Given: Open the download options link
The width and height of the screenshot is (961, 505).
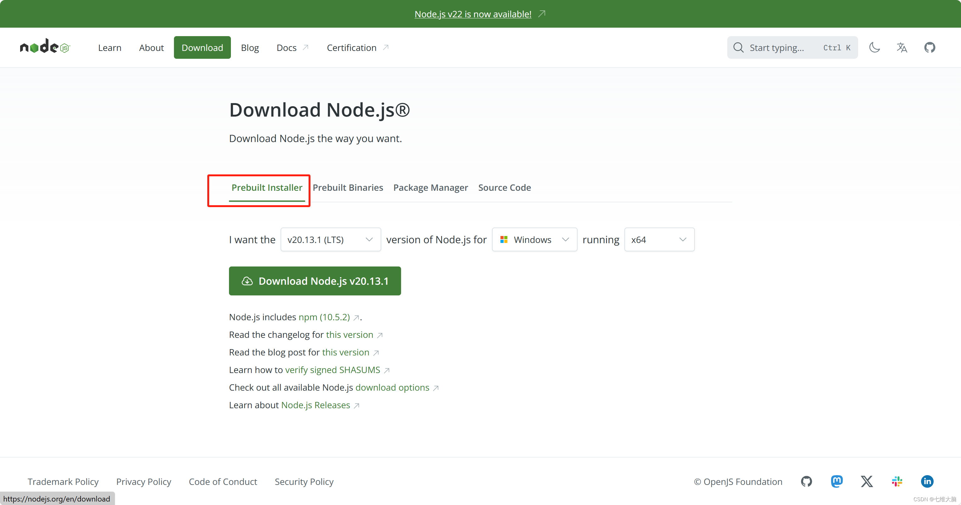Looking at the screenshot, I should pos(392,387).
